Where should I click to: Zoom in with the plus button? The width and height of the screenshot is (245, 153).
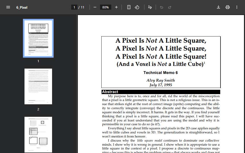click(x=116, y=7)
